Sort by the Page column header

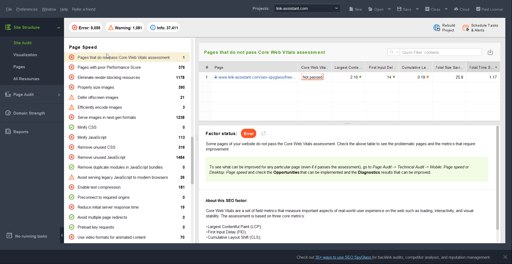point(254,67)
